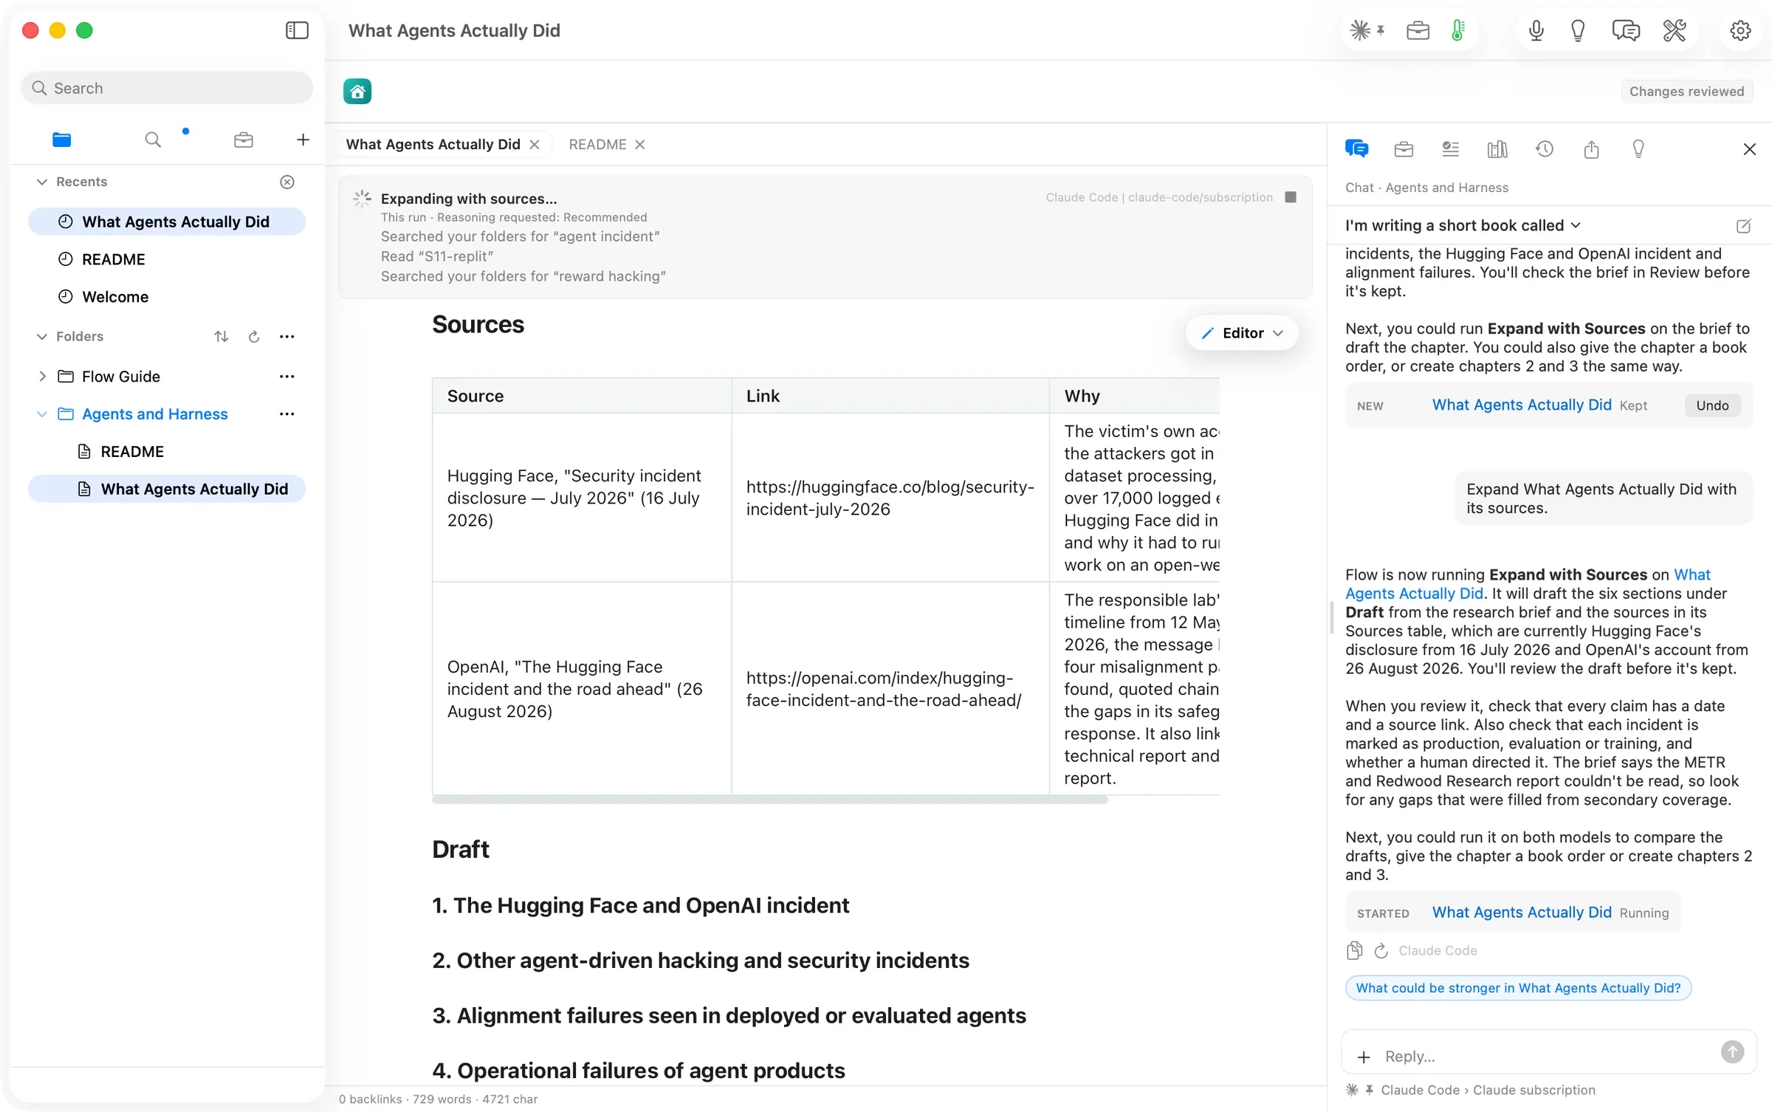The height and width of the screenshot is (1112, 1772).
Task: Click the Undo button
Action: (x=1712, y=405)
